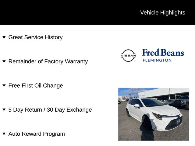Screen dimensions: 195x146
Task: Click the star beside Great Service History
Action: [4, 37]
